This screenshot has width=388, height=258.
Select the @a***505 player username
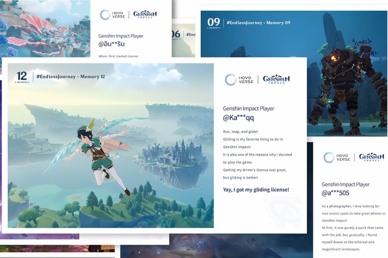point(335,193)
